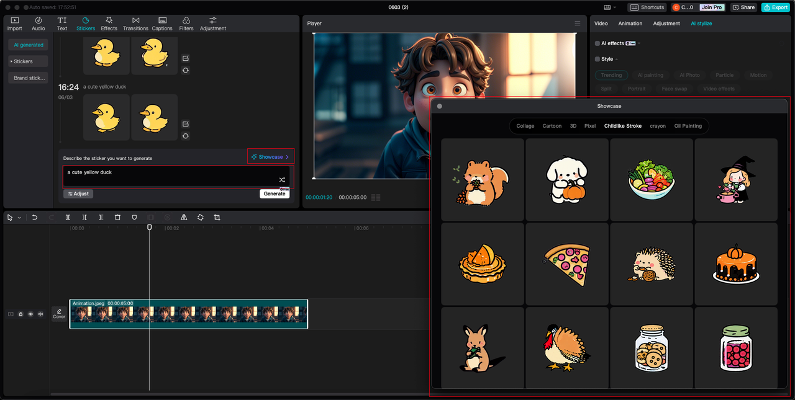Toggle the main track video icon on the timeline

tap(11, 314)
